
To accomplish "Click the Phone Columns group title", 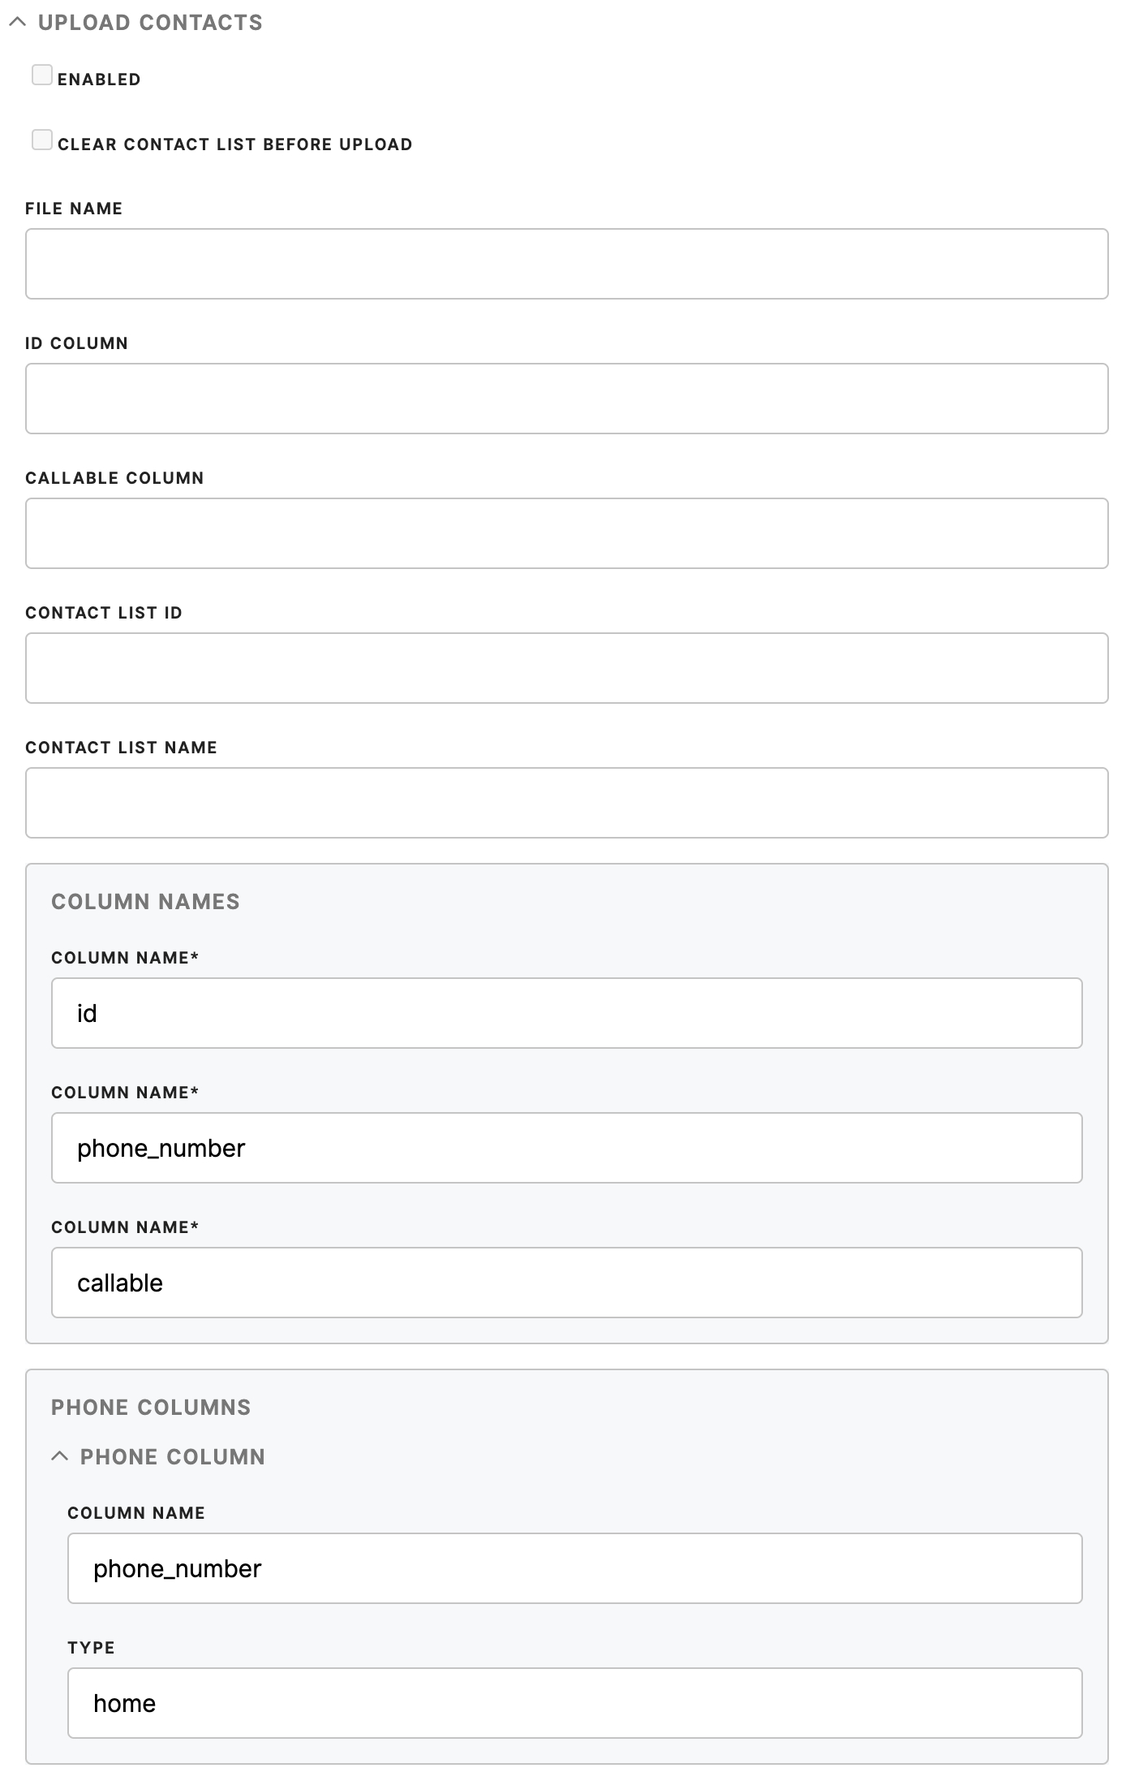I will [x=151, y=1408].
